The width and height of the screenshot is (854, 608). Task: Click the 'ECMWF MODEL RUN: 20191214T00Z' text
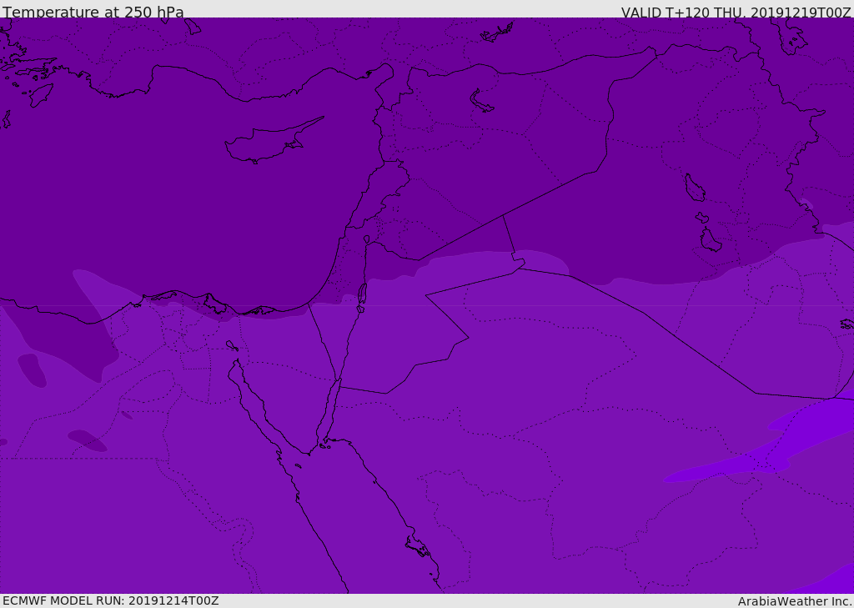point(111,600)
